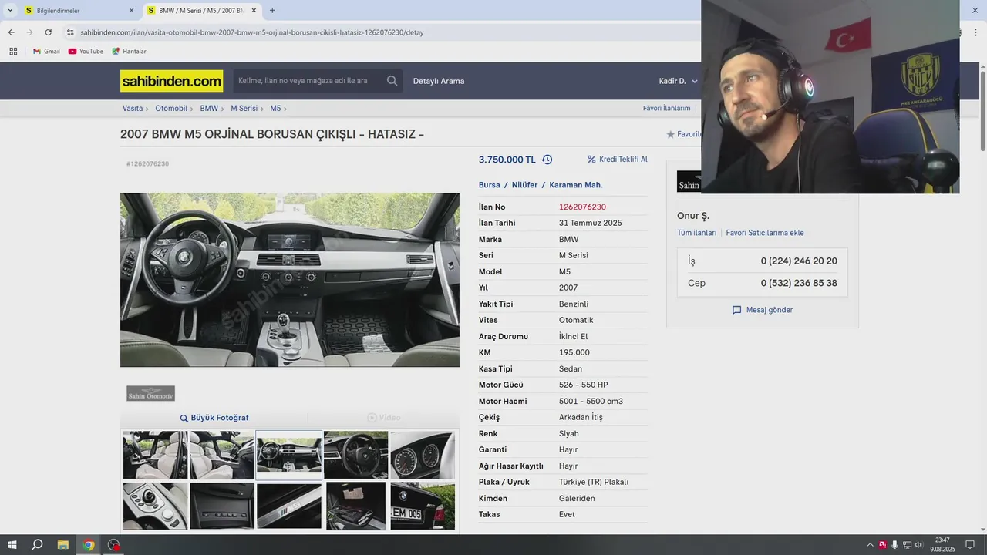This screenshot has height=555, width=987.
Task: Open YouTube bookmark
Action: tap(86, 52)
